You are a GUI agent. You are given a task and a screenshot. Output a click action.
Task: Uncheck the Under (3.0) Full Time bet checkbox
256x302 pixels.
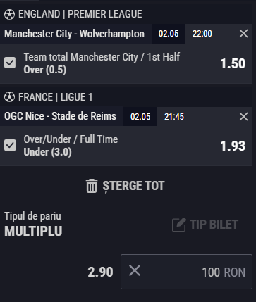coord(10,145)
